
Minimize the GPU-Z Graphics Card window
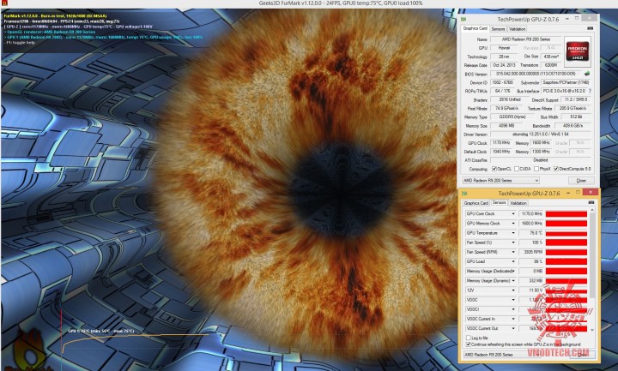click(x=567, y=19)
